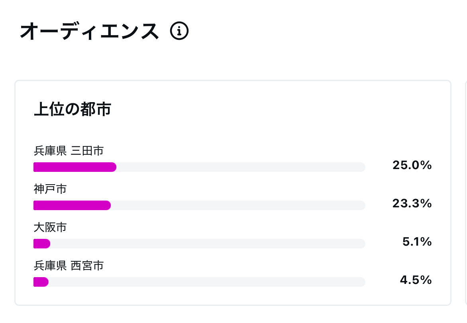Screen dimensions: 467x323
Task: Click the magenta bar for 大阪市
Action: point(42,243)
